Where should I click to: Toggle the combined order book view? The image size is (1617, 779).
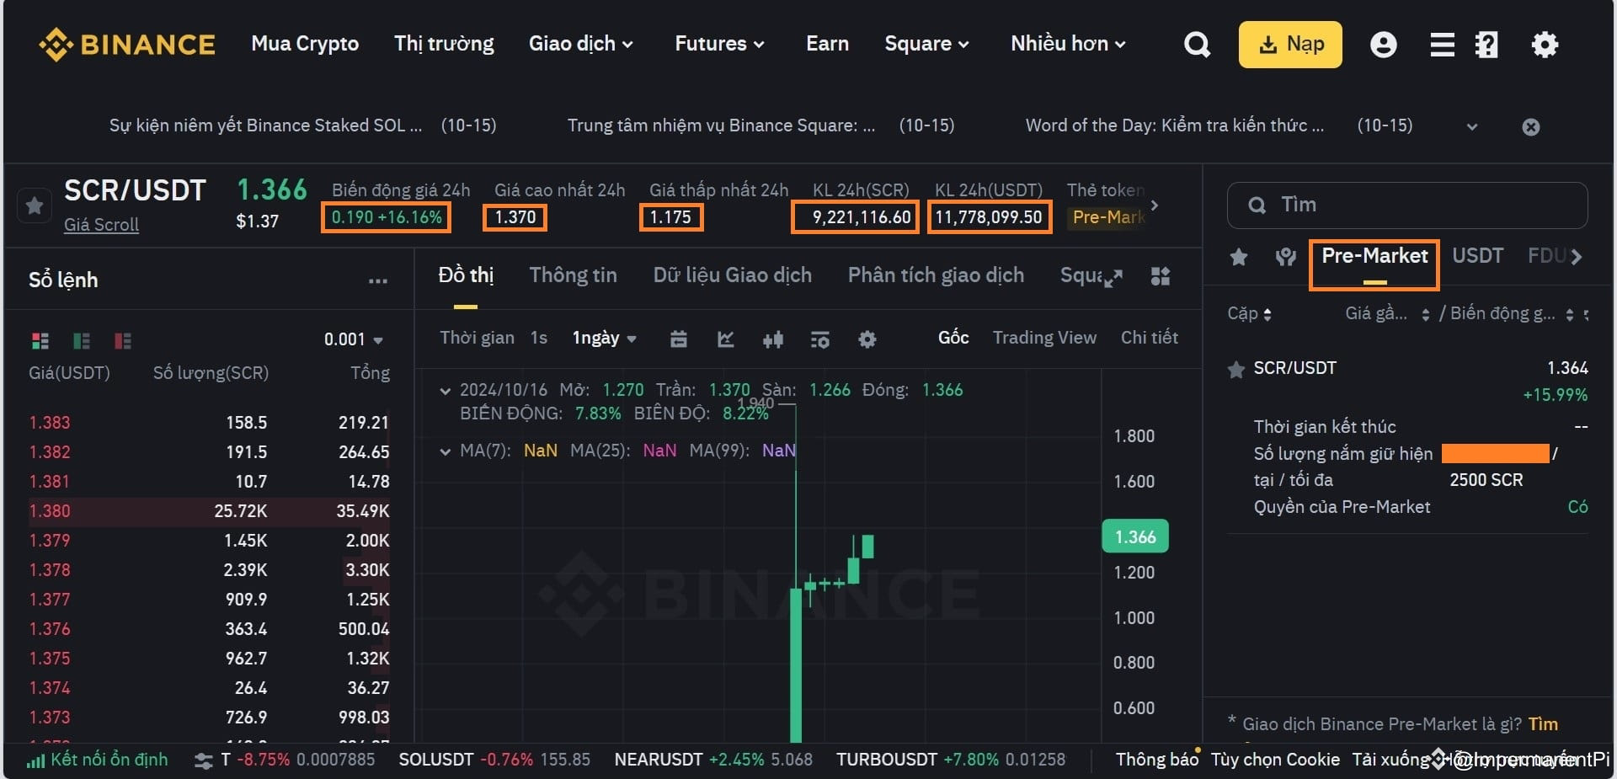pos(40,340)
